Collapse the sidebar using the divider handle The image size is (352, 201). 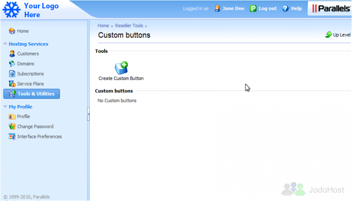click(x=88, y=114)
